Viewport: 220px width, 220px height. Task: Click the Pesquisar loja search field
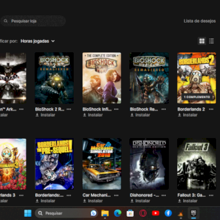[x=33, y=21]
